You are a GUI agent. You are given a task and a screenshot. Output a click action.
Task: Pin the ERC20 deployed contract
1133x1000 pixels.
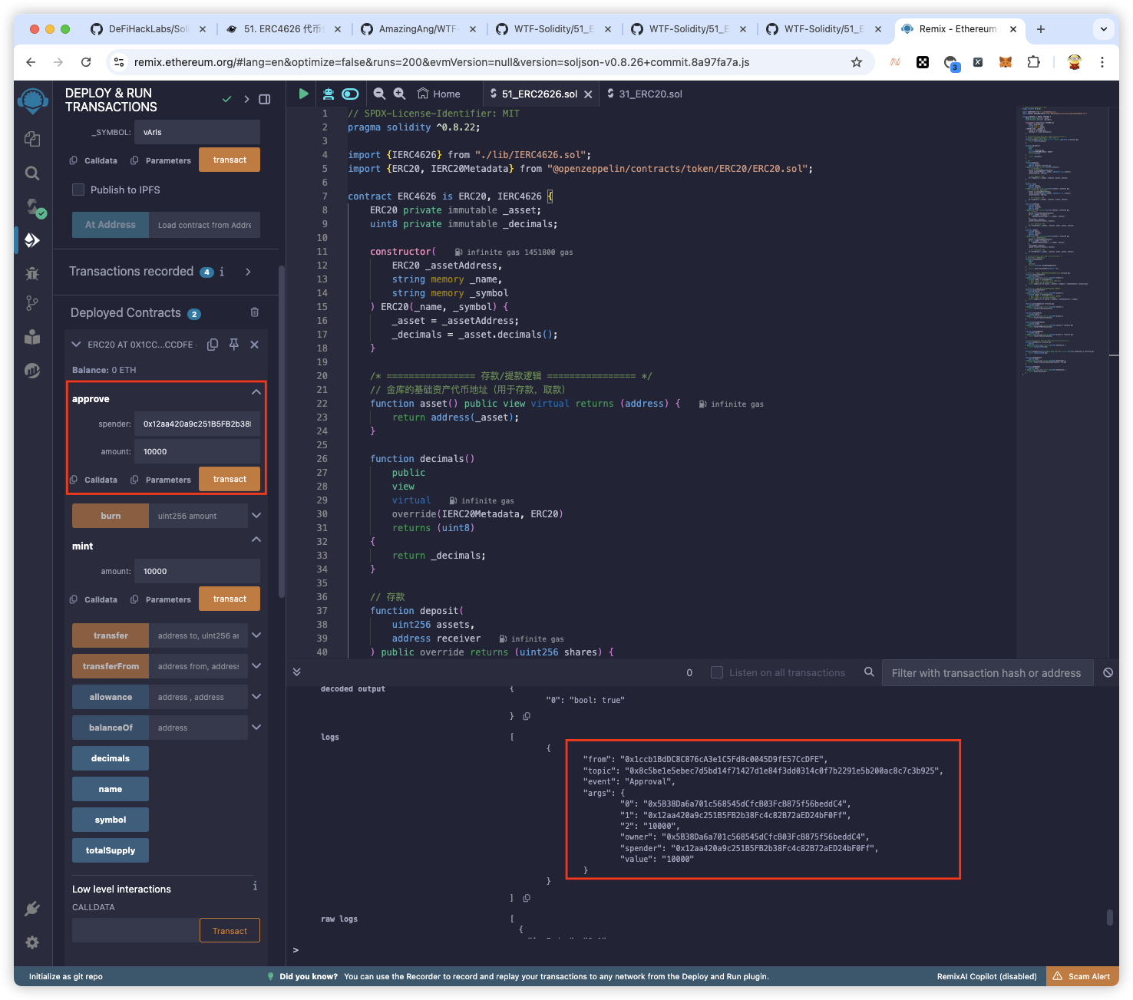tap(234, 345)
